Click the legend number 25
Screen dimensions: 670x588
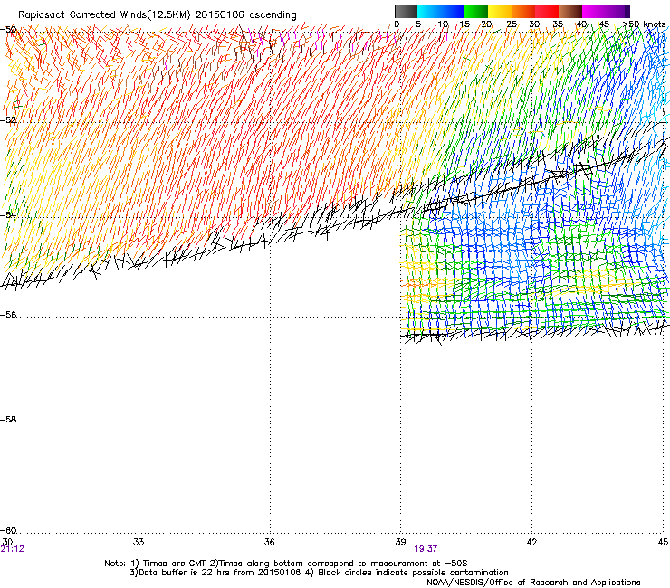pyautogui.click(x=512, y=24)
